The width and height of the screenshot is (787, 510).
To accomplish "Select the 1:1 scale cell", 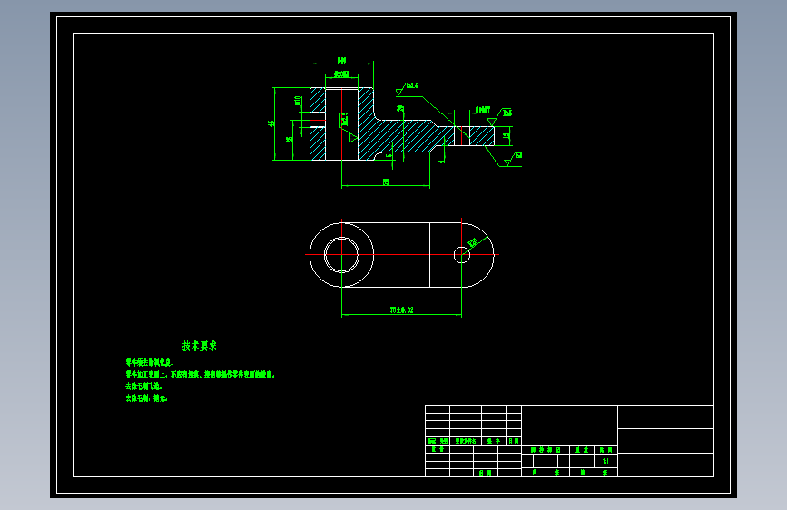I will coord(605,461).
